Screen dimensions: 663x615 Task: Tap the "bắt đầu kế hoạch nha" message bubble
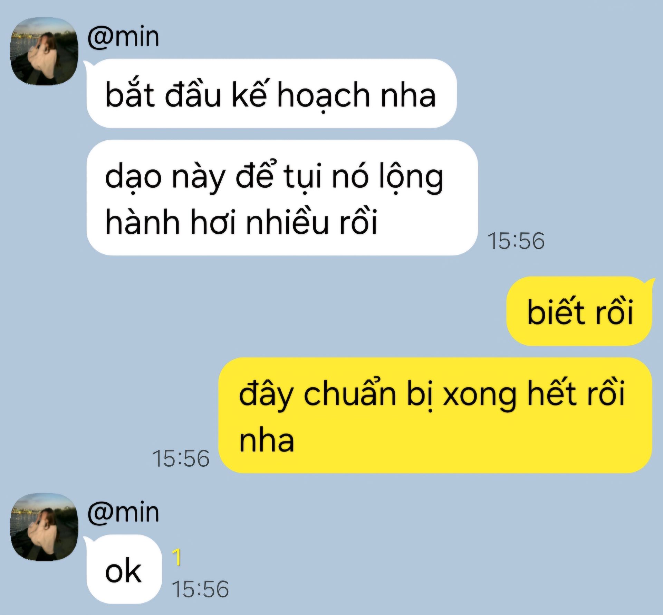click(272, 93)
